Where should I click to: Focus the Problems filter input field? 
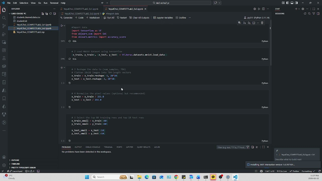pos(231,147)
